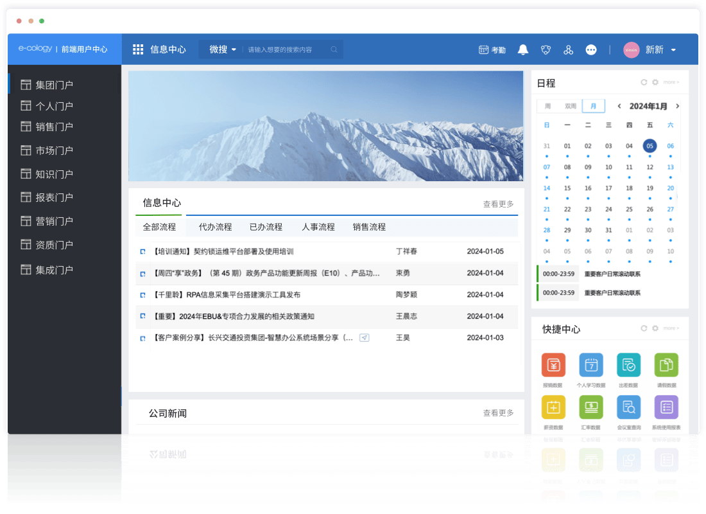The width and height of the screenshot is (706, 514).
Task: Open the 个人学习数据 calendar icon
Action: [x=590, y=365]
